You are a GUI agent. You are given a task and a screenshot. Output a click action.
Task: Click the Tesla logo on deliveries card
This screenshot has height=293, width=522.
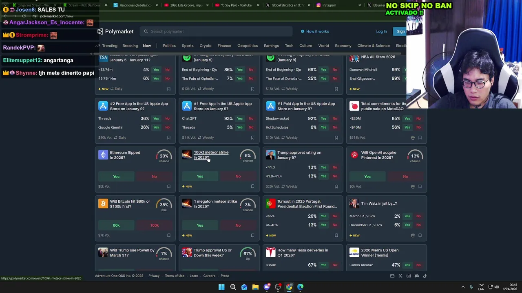pos(271,253)
